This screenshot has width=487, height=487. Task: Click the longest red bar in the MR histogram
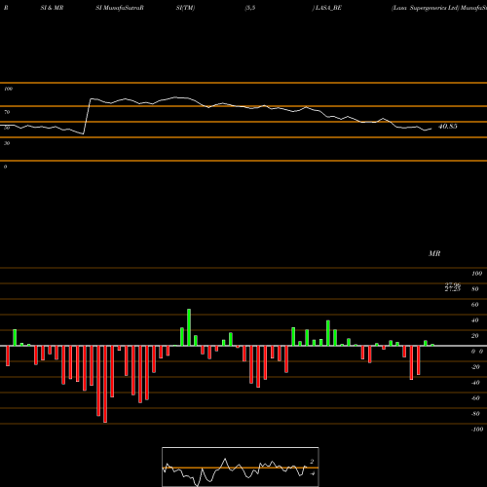point(105,384)
